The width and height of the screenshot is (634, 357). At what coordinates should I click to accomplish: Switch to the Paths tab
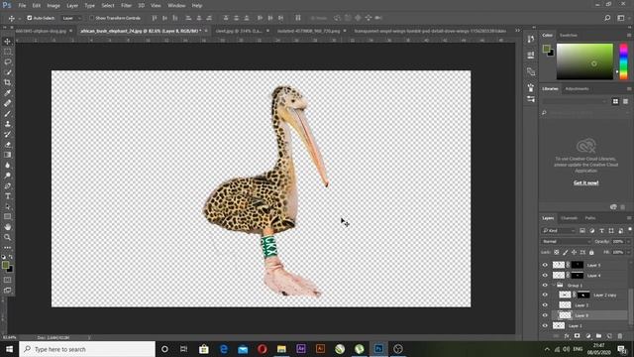[590, 218]
